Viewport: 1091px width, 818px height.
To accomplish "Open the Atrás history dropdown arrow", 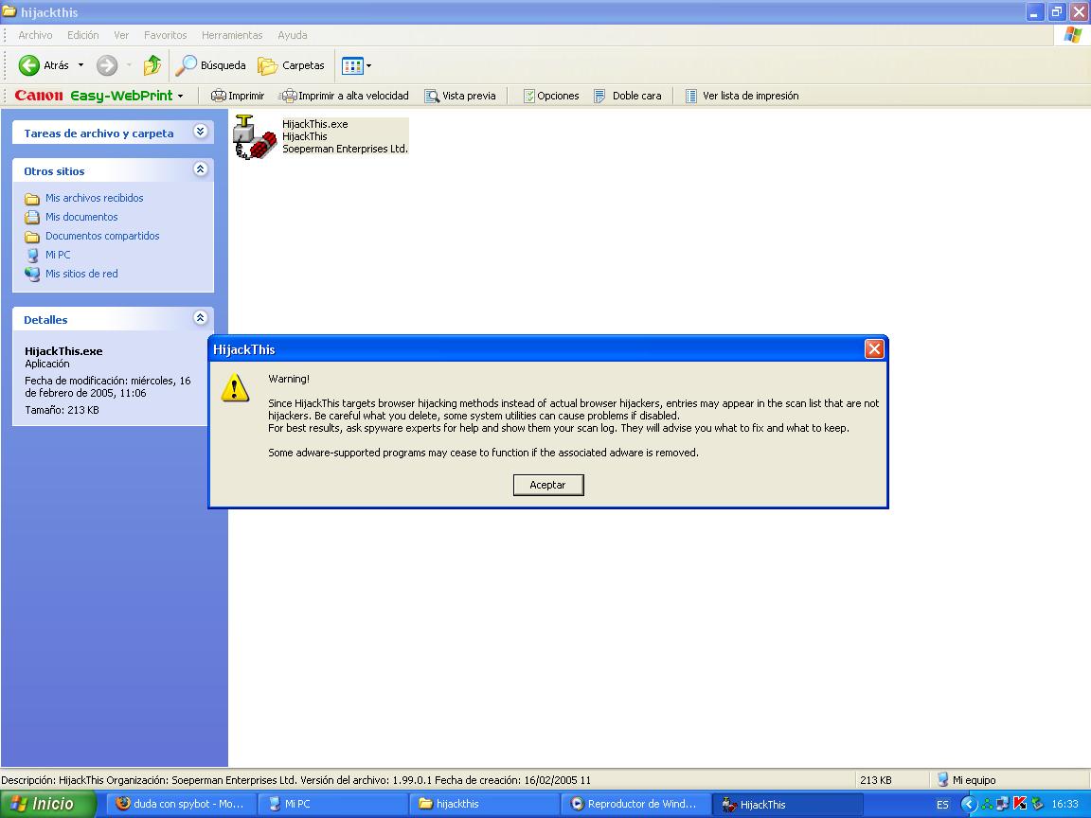I will pyautogui.click(x=80, y=65).
